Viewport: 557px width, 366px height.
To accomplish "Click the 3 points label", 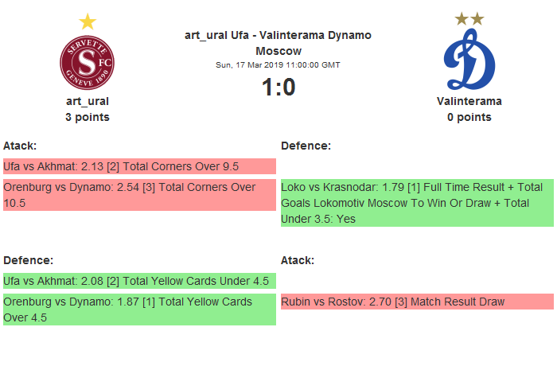I will pyautogui.click(x=88, y=117).
